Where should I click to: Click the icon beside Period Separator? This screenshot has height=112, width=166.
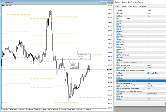tap(117, 55)
